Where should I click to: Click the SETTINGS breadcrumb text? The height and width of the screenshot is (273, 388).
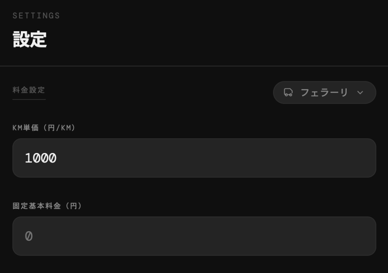tap(36, 16)
